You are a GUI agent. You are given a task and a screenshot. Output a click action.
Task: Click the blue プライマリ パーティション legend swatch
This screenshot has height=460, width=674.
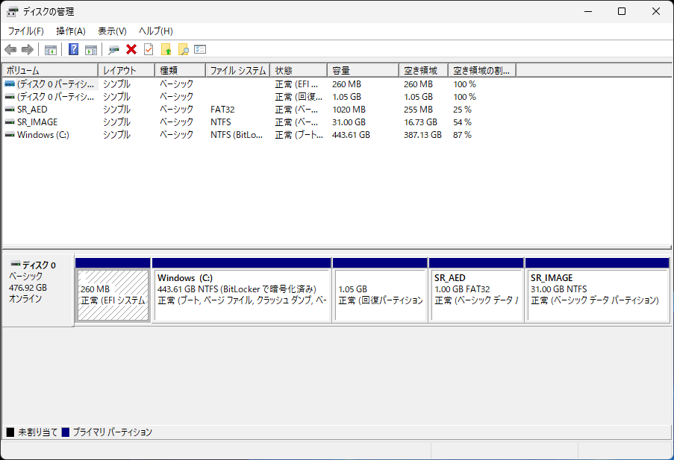coord(66,432)
